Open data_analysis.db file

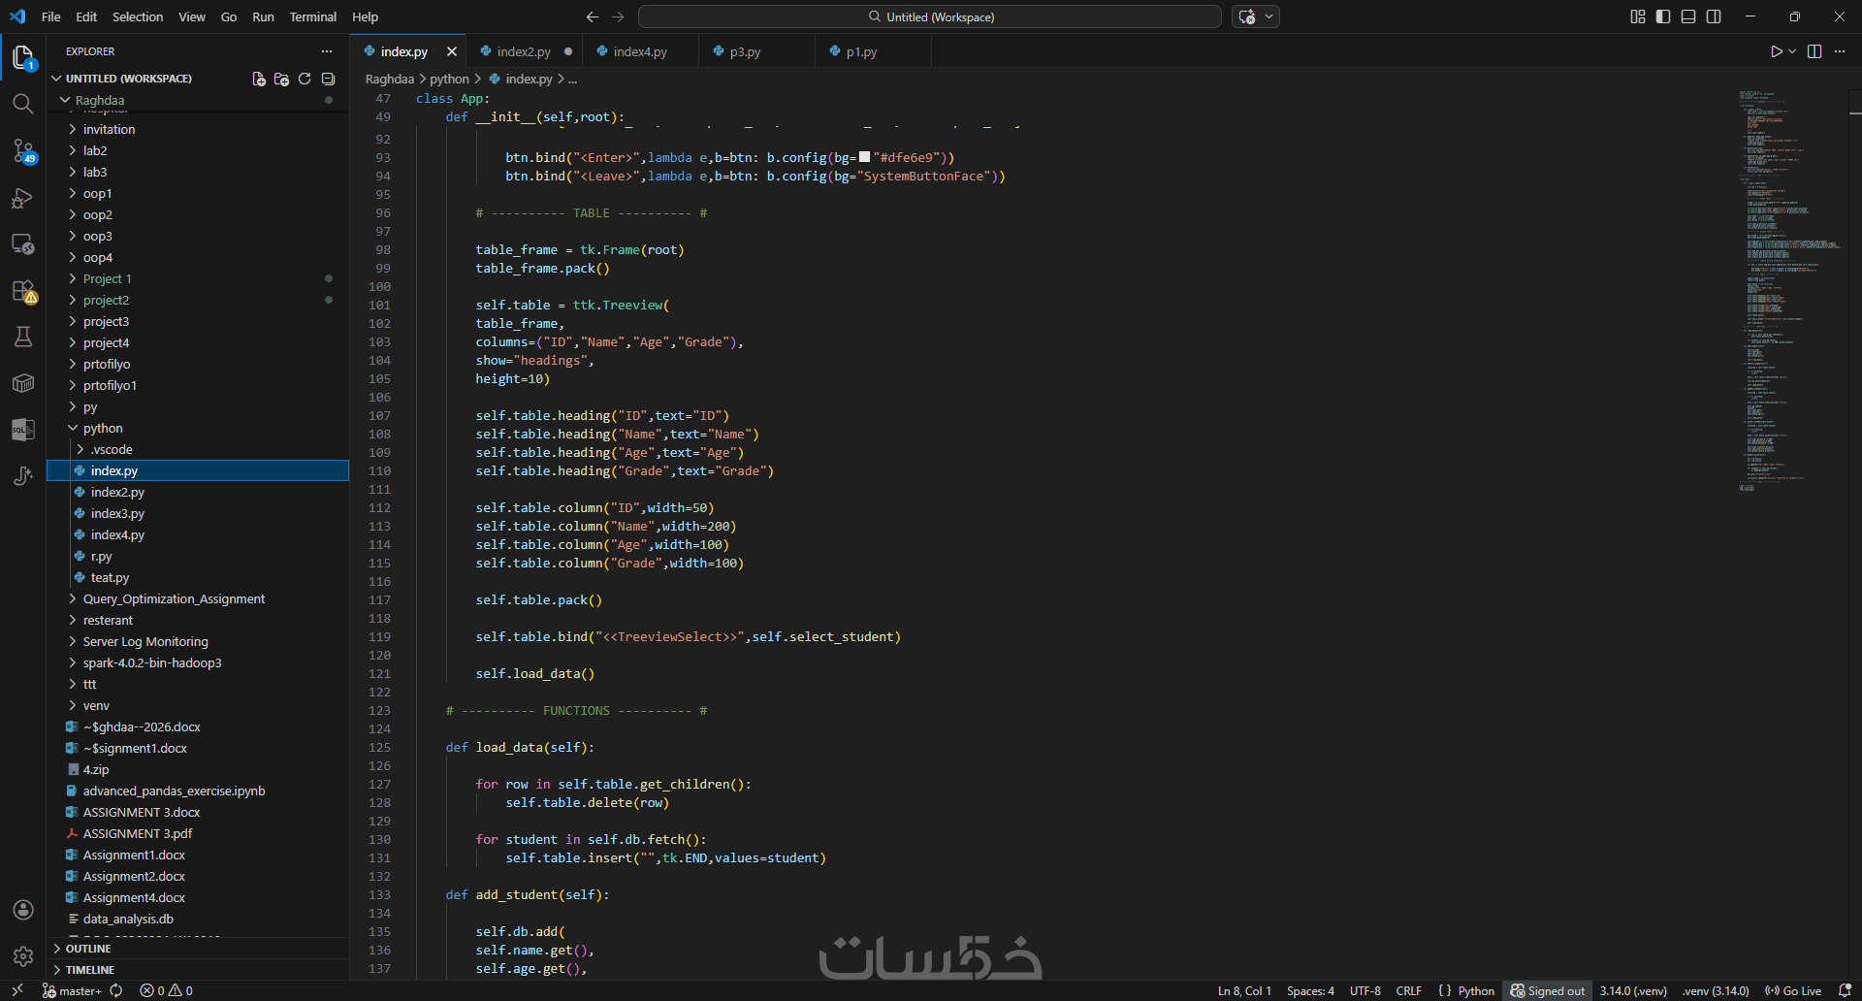[x=198, y=919]
